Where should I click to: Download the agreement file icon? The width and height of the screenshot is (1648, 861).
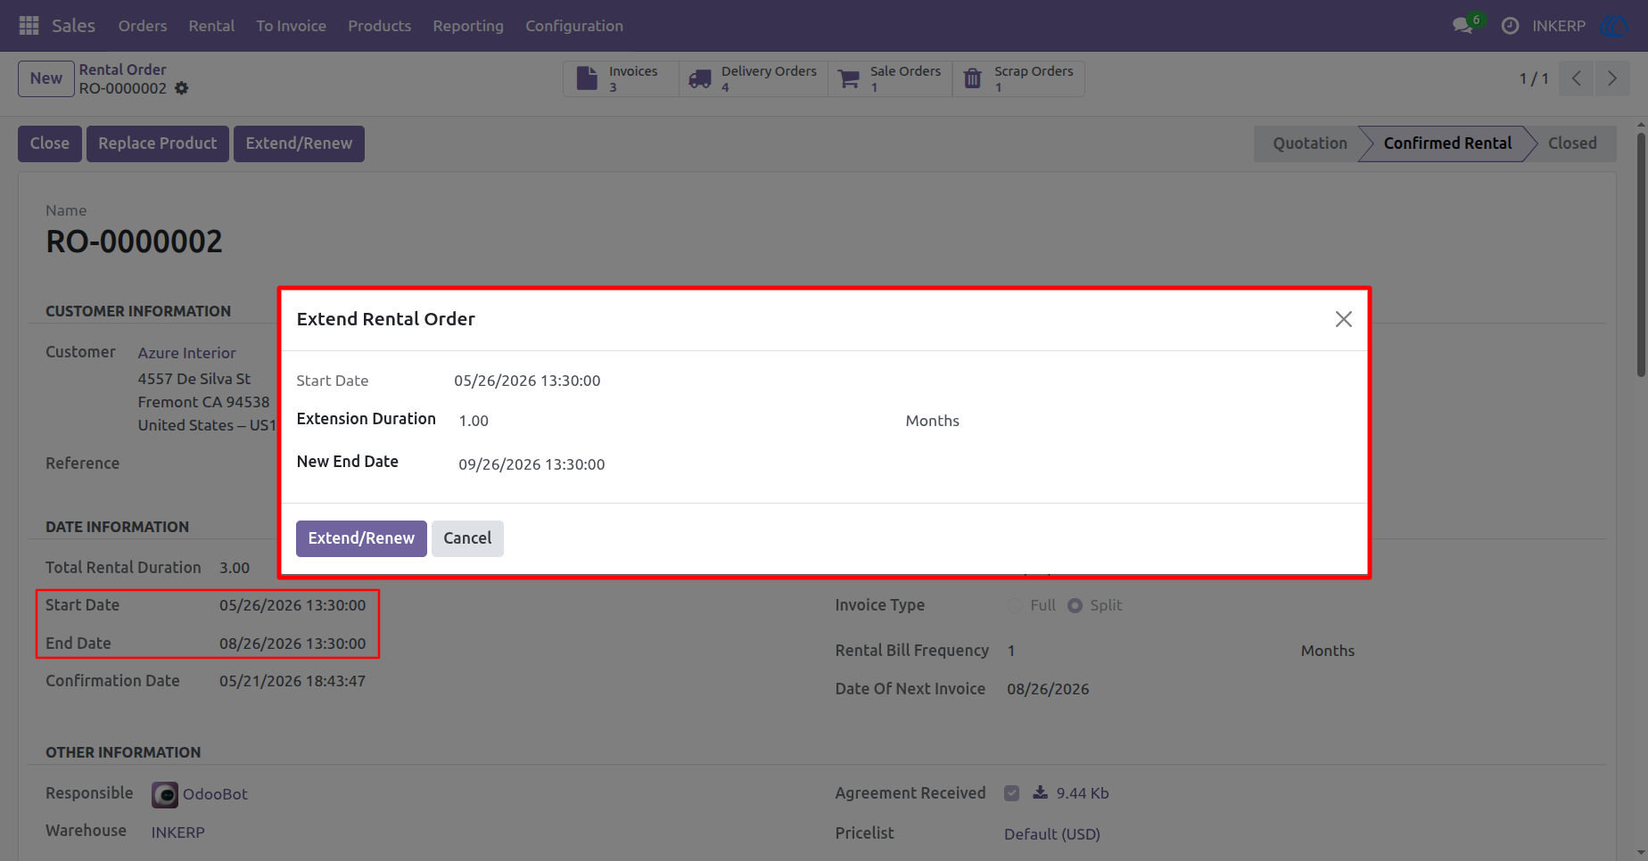click(1040, 792)
